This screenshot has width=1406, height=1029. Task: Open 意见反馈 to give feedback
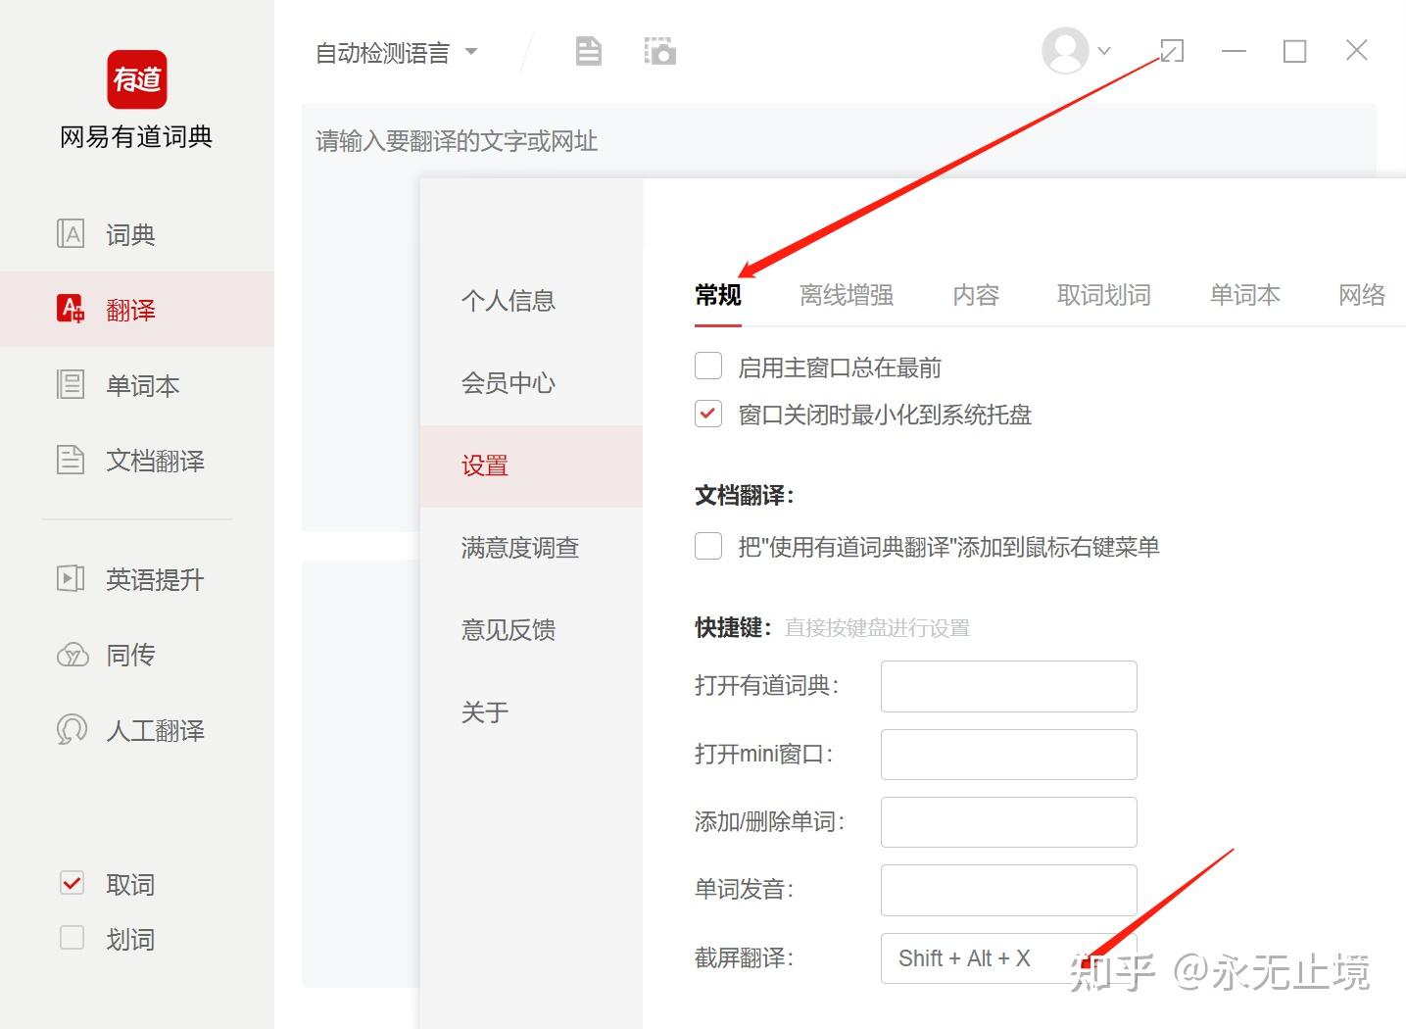coord(507,630)
